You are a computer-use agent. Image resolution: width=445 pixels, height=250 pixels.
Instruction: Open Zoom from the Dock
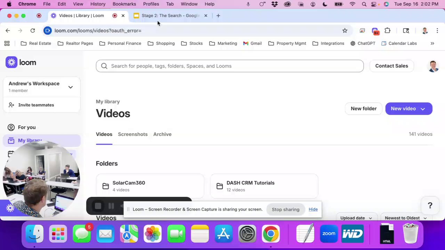(329, 234)
